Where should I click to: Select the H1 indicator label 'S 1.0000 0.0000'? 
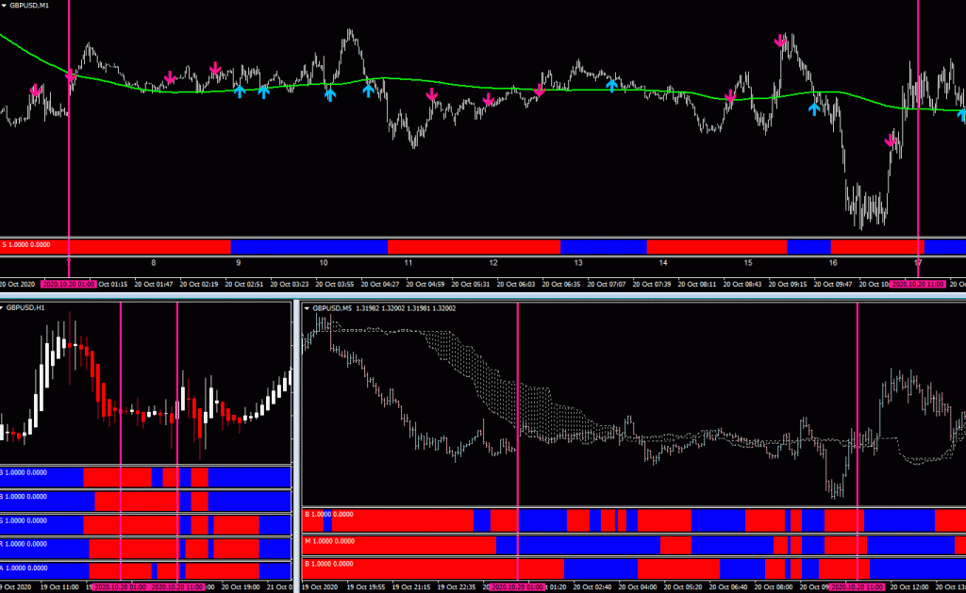click(x=24, y=521)
